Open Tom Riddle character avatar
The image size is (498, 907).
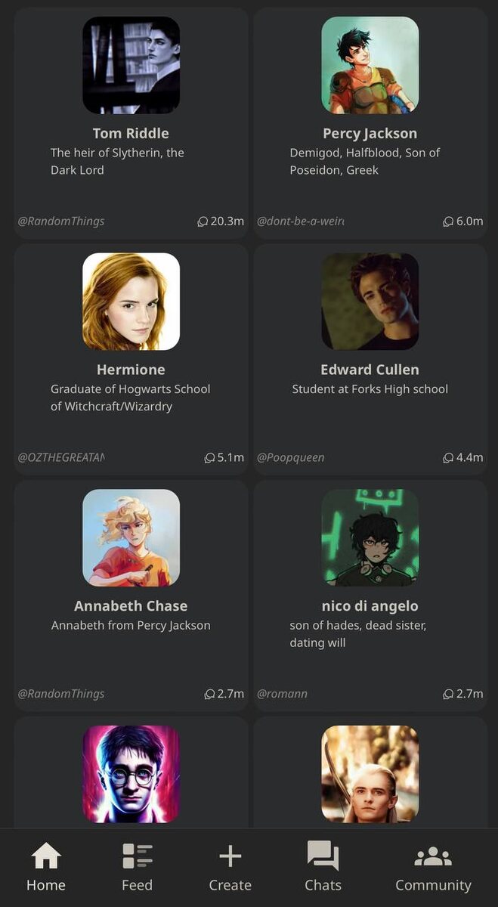tap(131, 65)
